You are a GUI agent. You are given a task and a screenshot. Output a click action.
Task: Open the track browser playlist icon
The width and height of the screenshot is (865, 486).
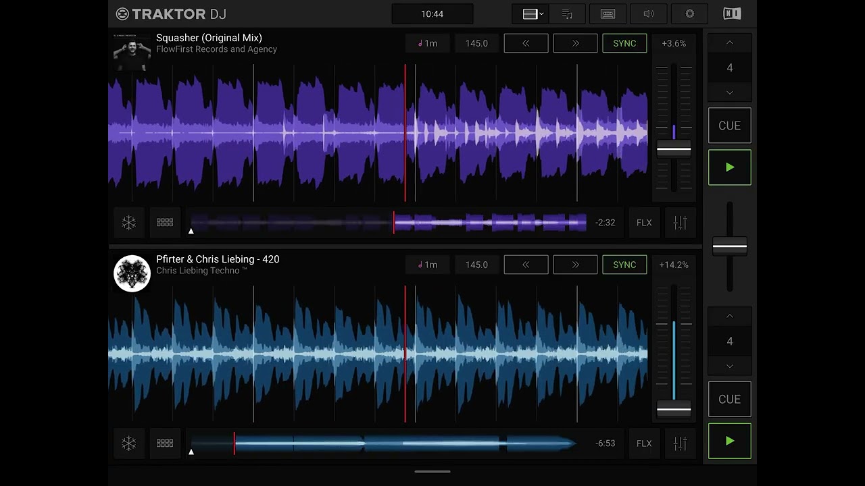click(567, 13)
